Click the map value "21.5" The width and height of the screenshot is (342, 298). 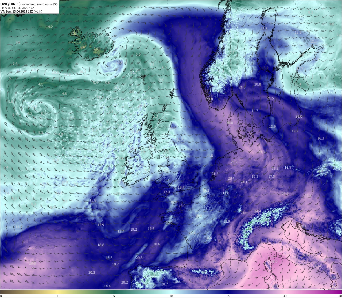[x=270, y=98]
